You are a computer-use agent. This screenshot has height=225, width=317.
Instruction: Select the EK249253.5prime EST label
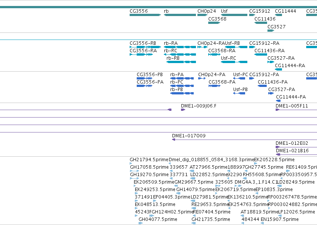(155, 190)
